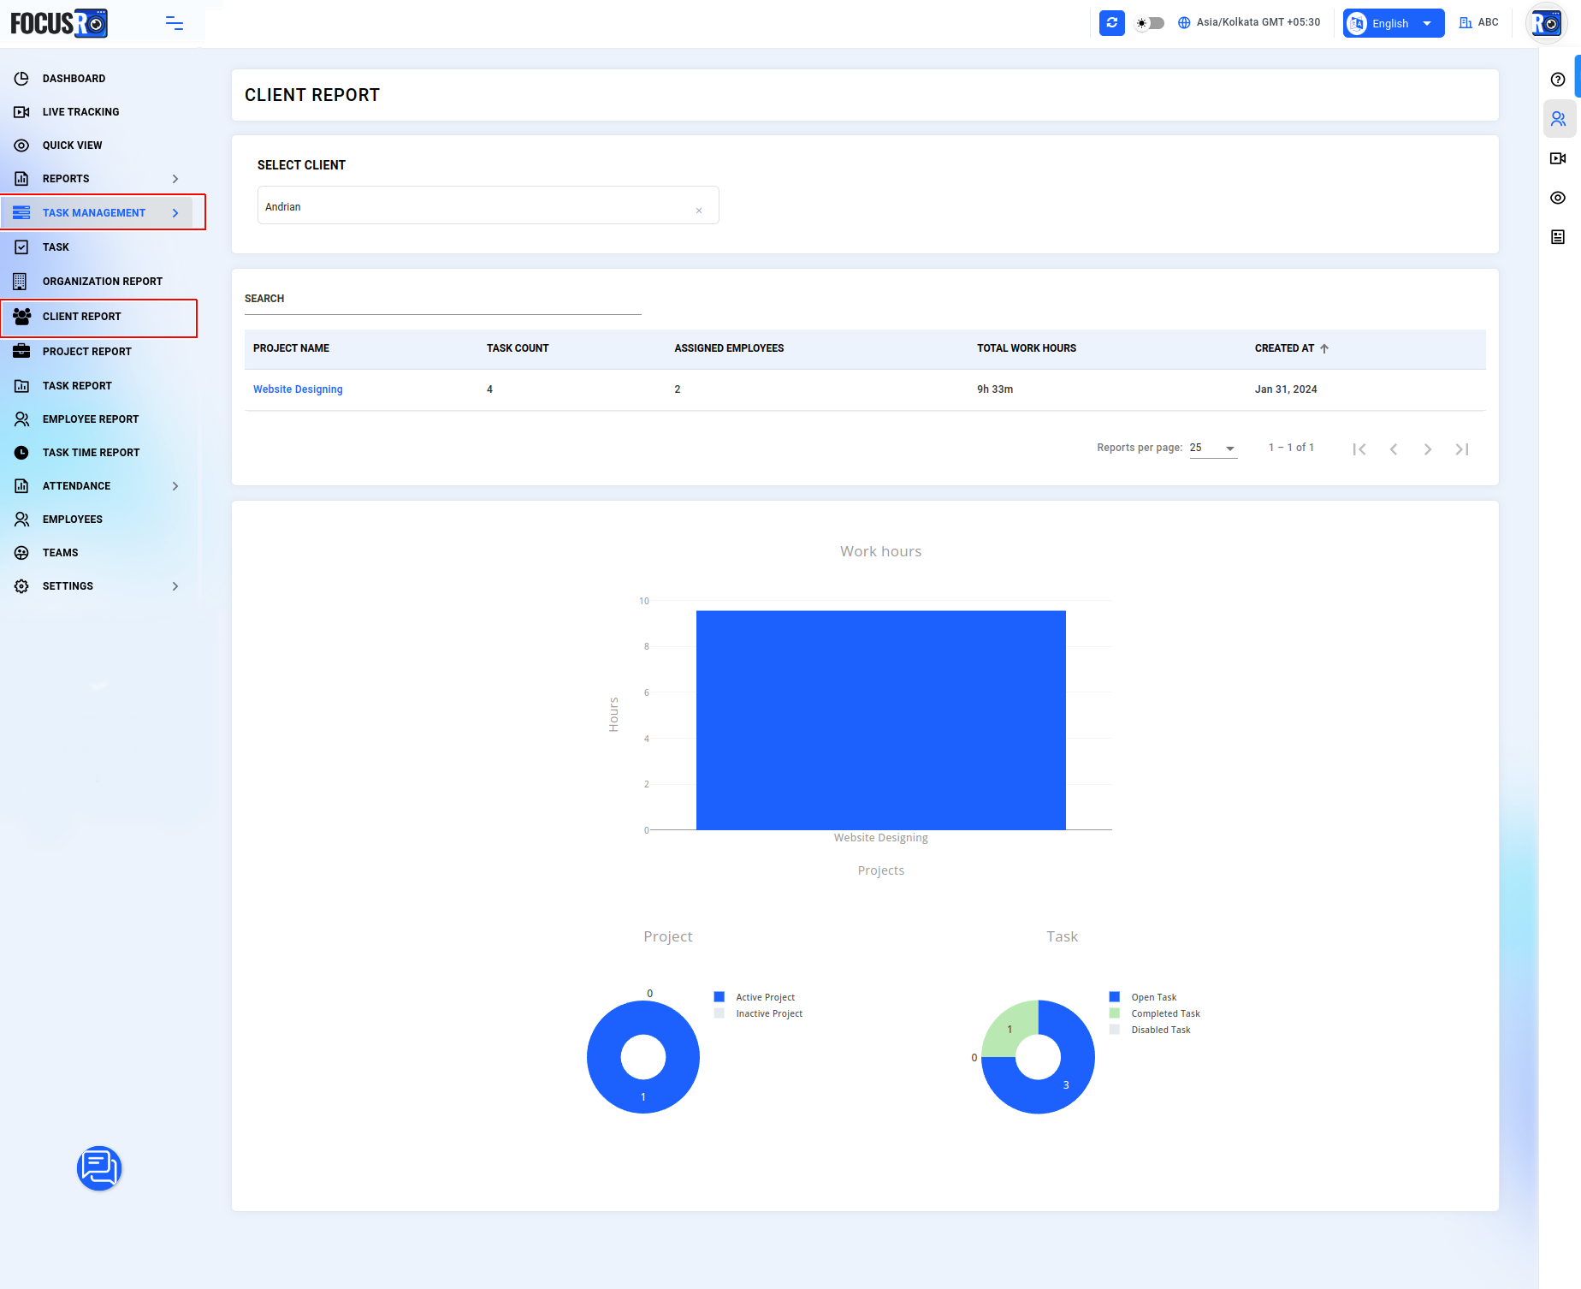
Task: Click the employees icon in right rail
Action: click(1558, 119)
